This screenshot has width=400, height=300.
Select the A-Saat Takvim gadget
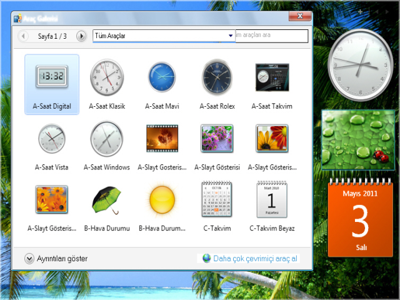[272, 85]
